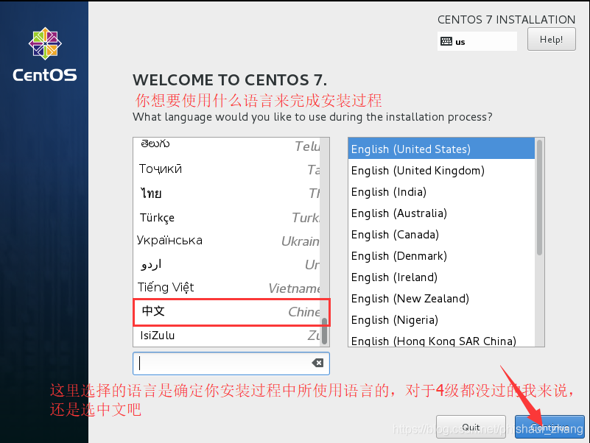
Task: Click the clear-text icon in the search field
Action: [317, 363]
